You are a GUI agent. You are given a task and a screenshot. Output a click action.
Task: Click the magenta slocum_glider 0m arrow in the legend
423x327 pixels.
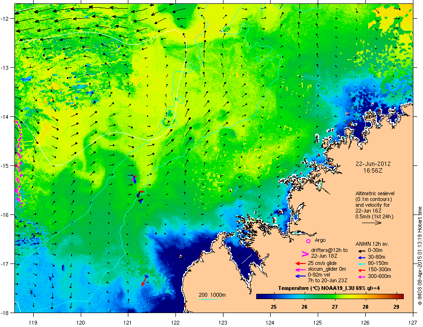tap(300, 269)
